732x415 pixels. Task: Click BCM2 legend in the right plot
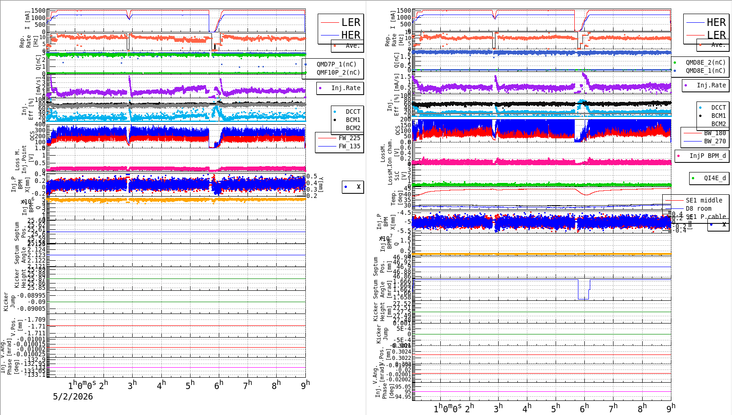pos(718,124)
